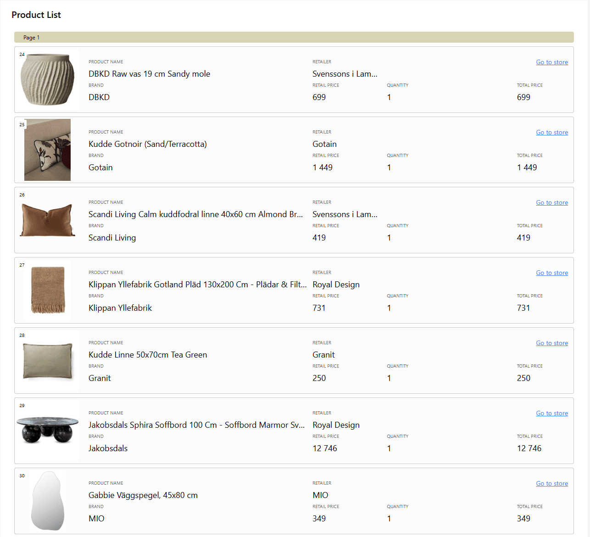Viewport: 590px width, 537px height.
Task: Click the Tea Green linen cushion image
Action: pyautogui.click(x=47, y=361)
